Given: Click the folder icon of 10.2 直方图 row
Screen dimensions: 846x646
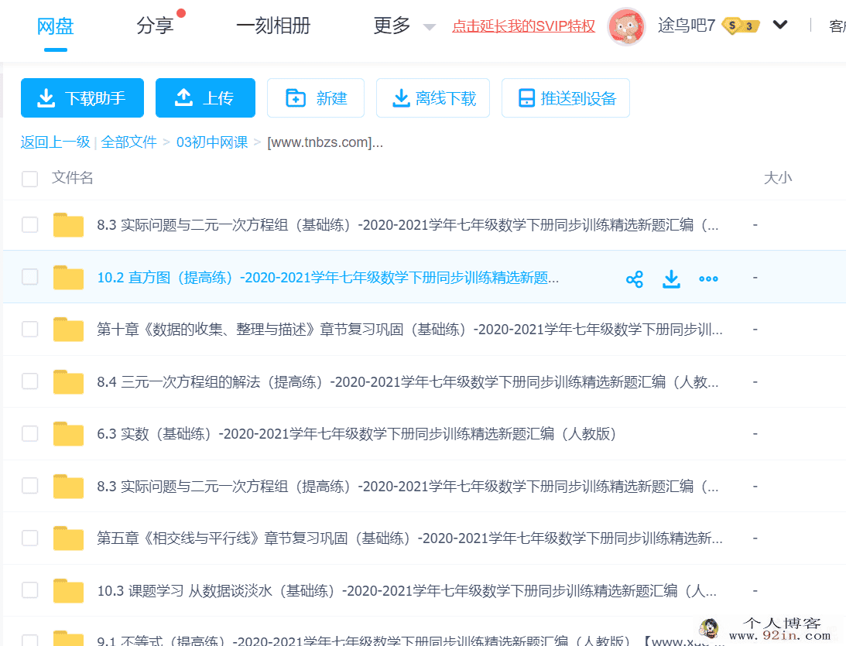Looking at the screenshot, I should click(69, 277).
